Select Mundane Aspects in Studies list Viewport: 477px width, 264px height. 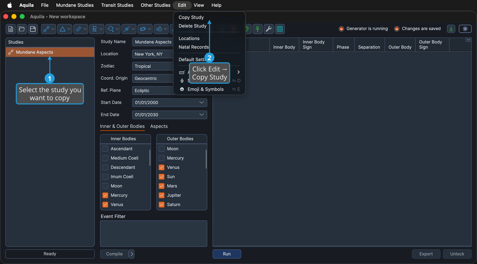(50, 52)
